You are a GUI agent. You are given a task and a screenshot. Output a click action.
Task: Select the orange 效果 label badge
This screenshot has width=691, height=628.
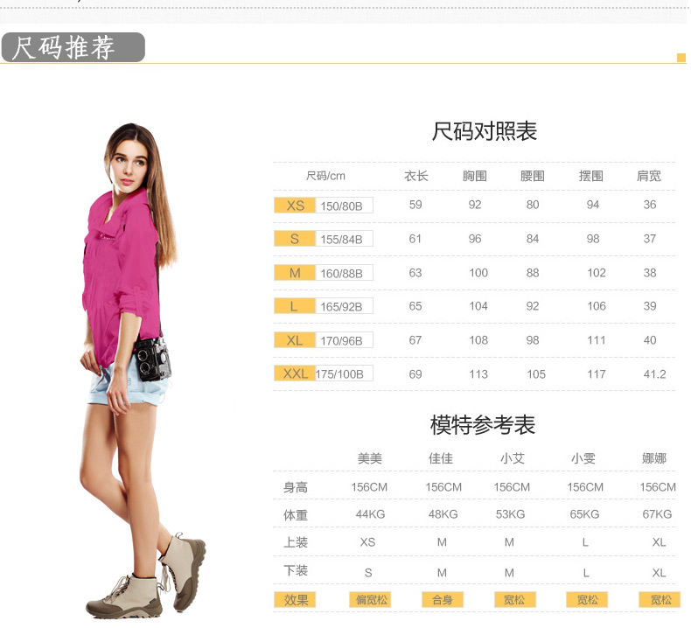pos(296,600)
